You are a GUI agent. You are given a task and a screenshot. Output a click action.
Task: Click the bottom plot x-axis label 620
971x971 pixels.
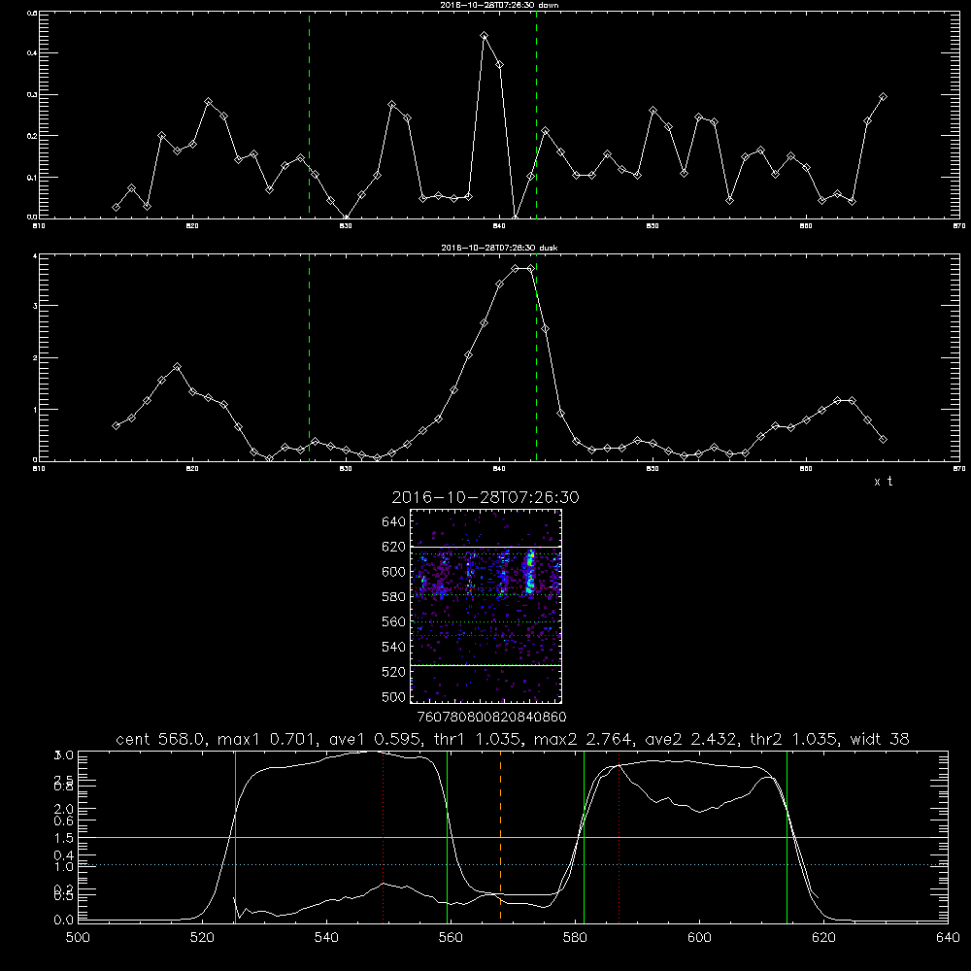[x=823, y=938]
